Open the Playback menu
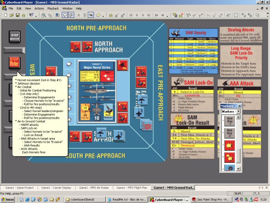Screen dimensions: 270x203 pos(53,8)
